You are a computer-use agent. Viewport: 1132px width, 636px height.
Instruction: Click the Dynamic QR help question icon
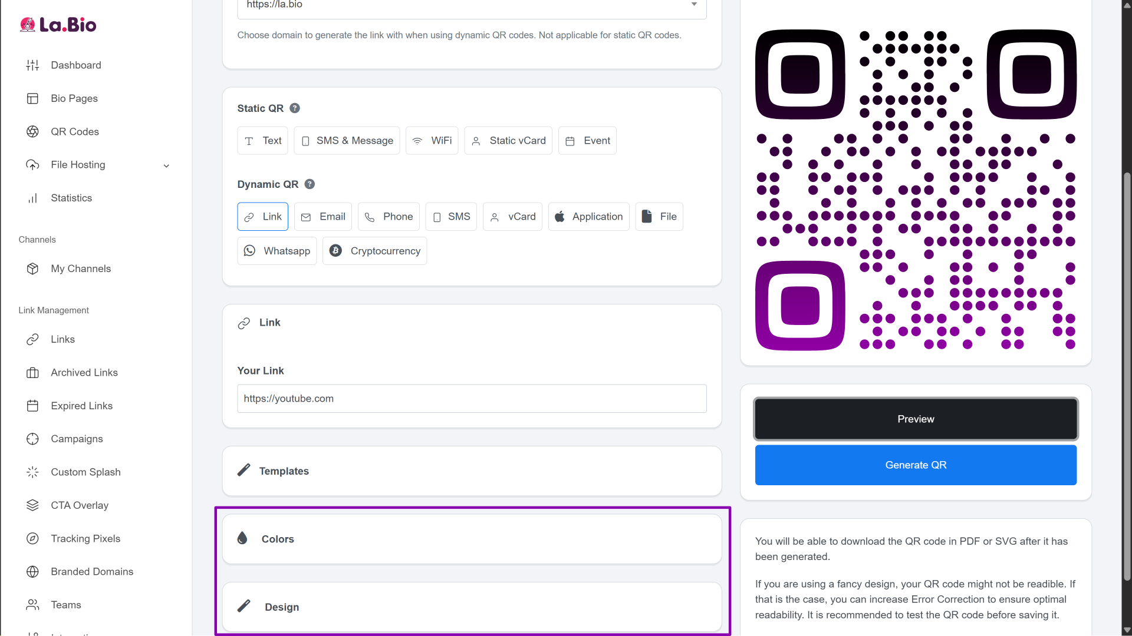(x=310, y=184)
